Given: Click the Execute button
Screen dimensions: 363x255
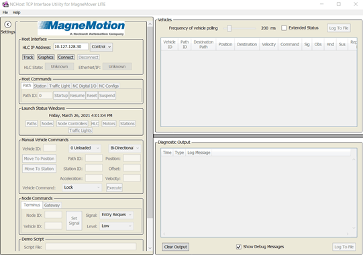Looking at the screenshot, I should 114,188.
